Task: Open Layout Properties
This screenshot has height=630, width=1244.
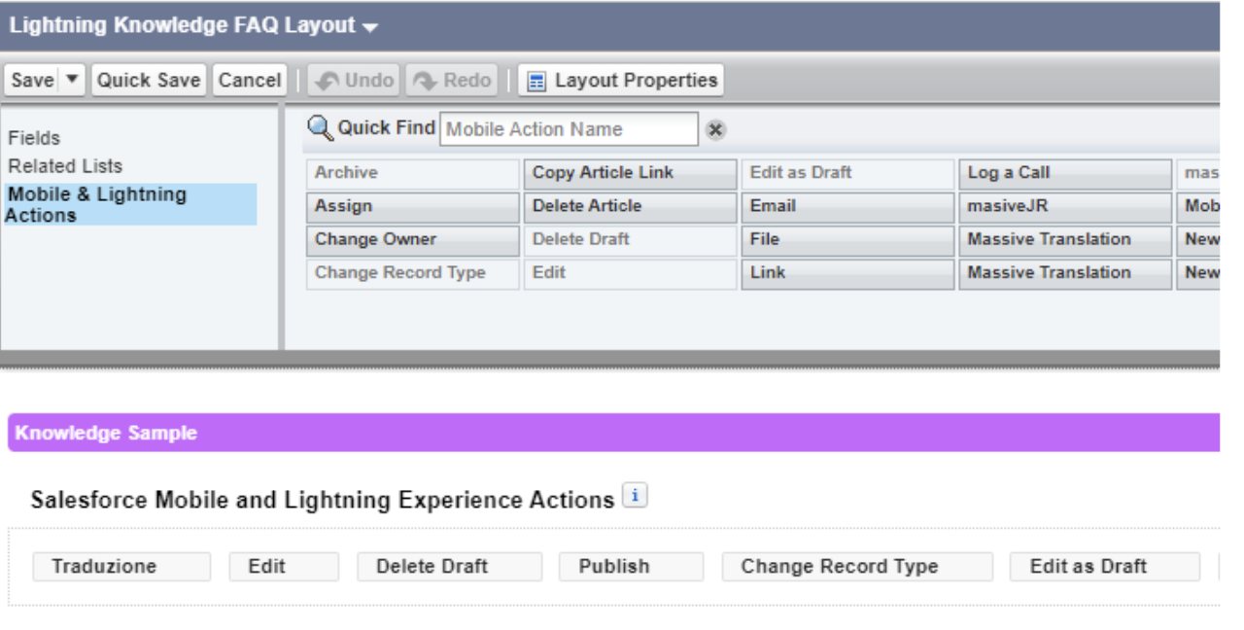Action: pos(621,80)
